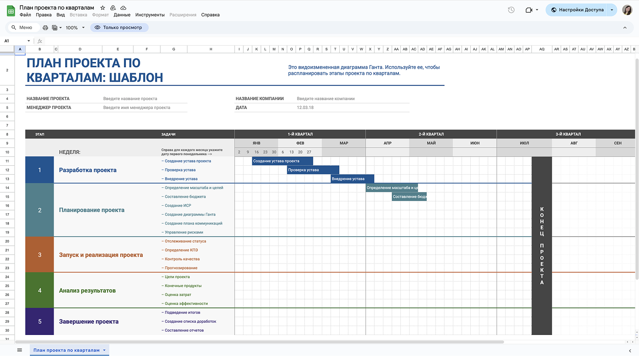639x356 pixels.
Task: Open the Google Sheets home icon
Action: [x=11, y=11]
